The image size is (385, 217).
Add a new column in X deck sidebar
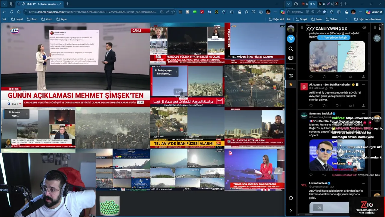pos(291,58)
